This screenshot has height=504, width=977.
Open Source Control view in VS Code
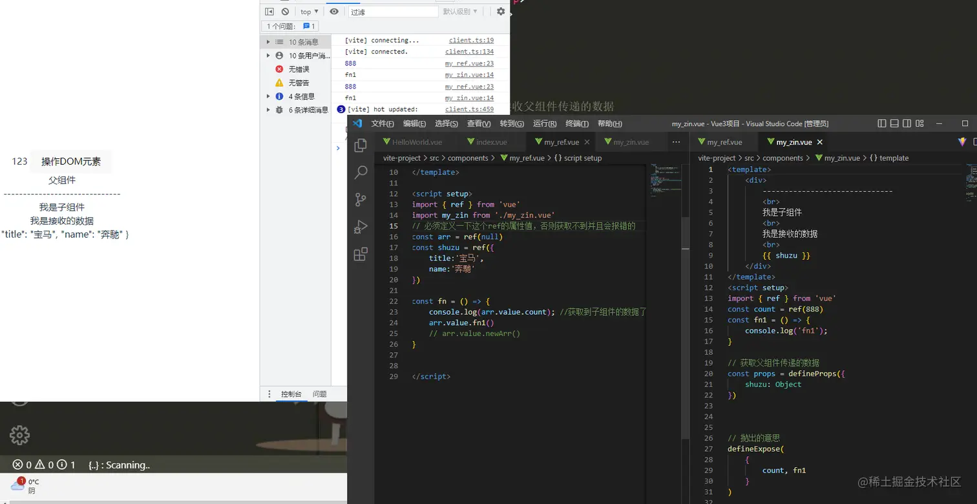pyautogui.click(x=361, y=200)
